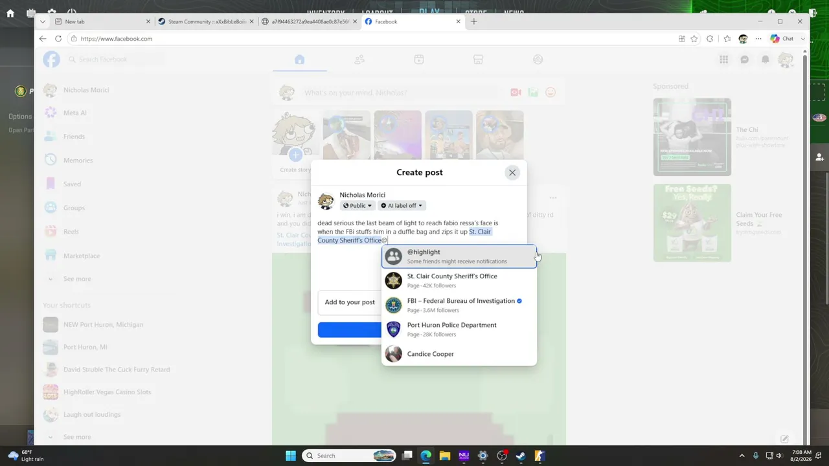829x466 pixels.
Task: Open File Explorer from the taskbar
Action: click(x=445, y=456)
